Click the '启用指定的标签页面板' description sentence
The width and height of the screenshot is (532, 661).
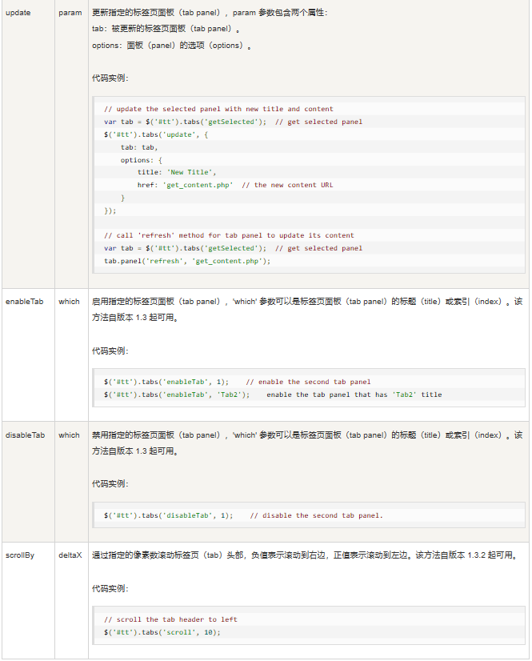coord(307,310)
